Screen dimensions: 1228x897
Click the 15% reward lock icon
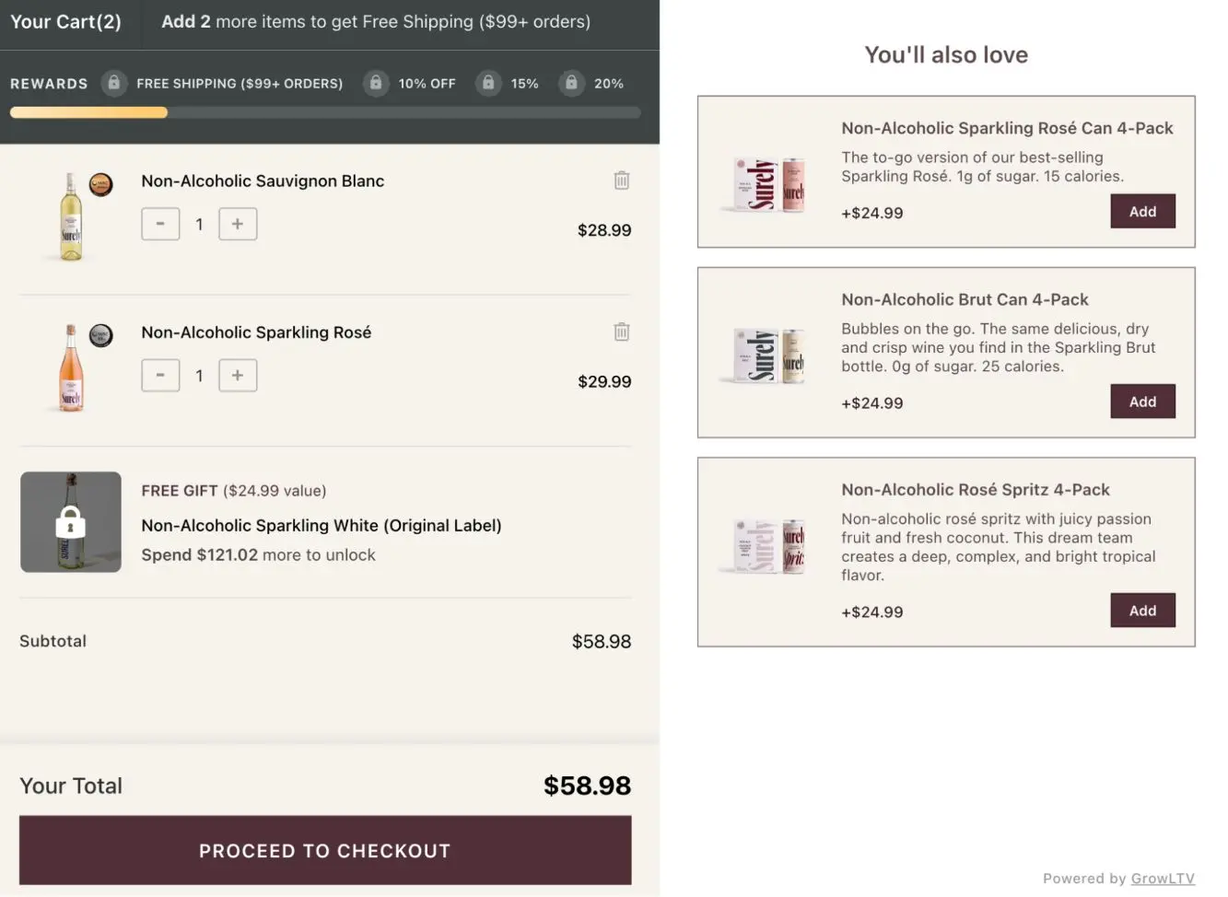(x=488, y=83)
